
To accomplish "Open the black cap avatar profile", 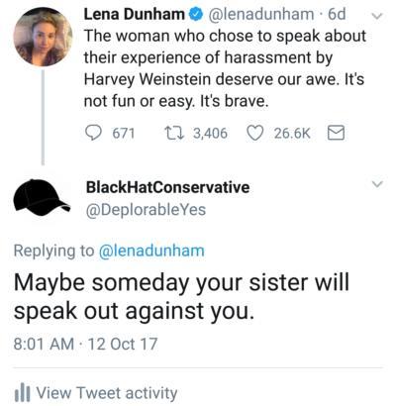I will click(x=42, y=197).
